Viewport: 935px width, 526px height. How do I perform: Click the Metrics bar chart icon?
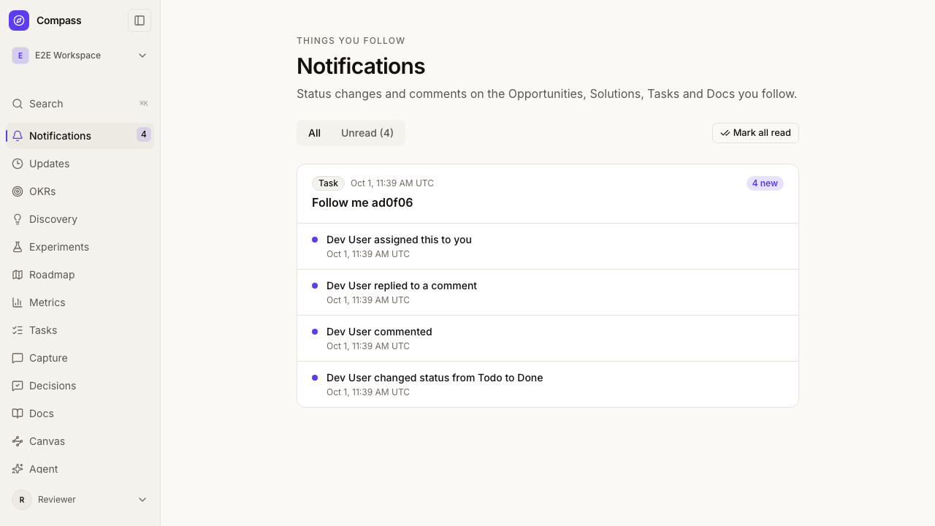[18, 302]
